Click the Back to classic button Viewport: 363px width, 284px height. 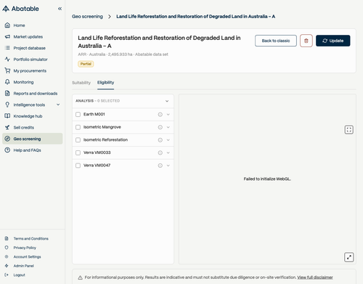click(276, 41)
